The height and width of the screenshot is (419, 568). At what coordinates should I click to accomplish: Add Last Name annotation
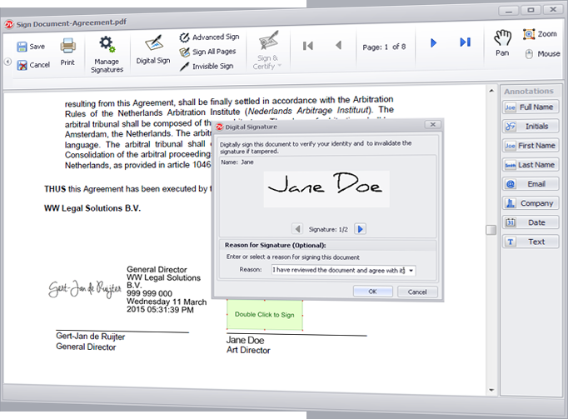531,165
